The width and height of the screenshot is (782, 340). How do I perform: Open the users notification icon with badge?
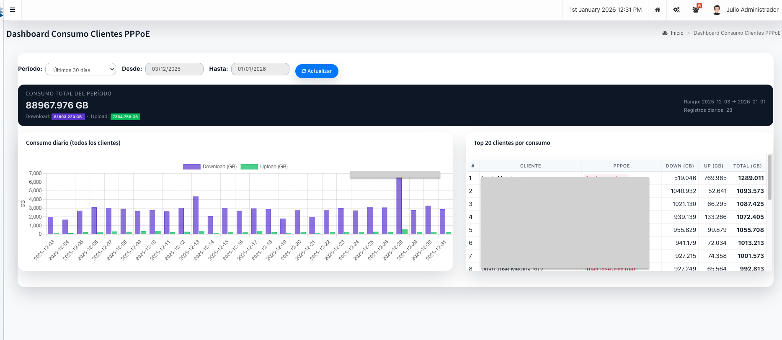696,10
